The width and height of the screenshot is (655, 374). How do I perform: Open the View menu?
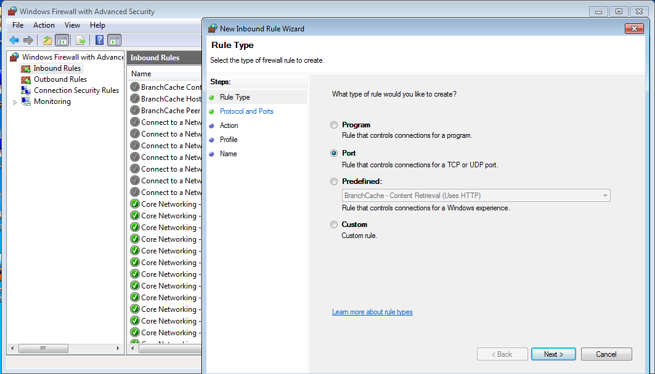72,25
